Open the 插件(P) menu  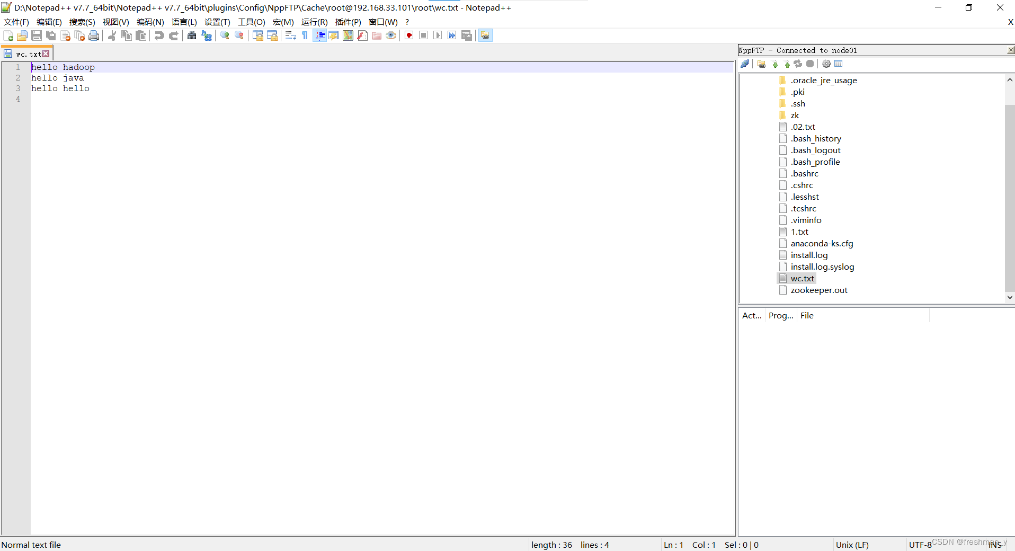(348, 22)
